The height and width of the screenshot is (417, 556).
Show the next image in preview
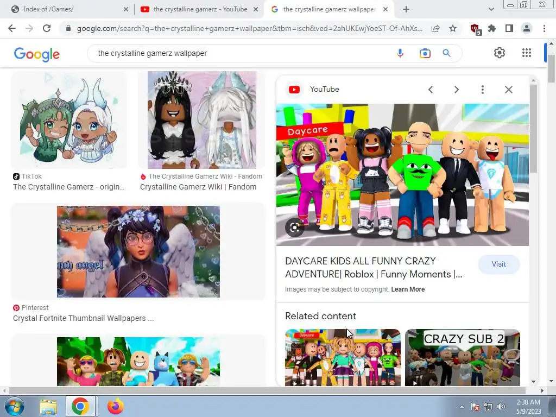click(457, 90)
